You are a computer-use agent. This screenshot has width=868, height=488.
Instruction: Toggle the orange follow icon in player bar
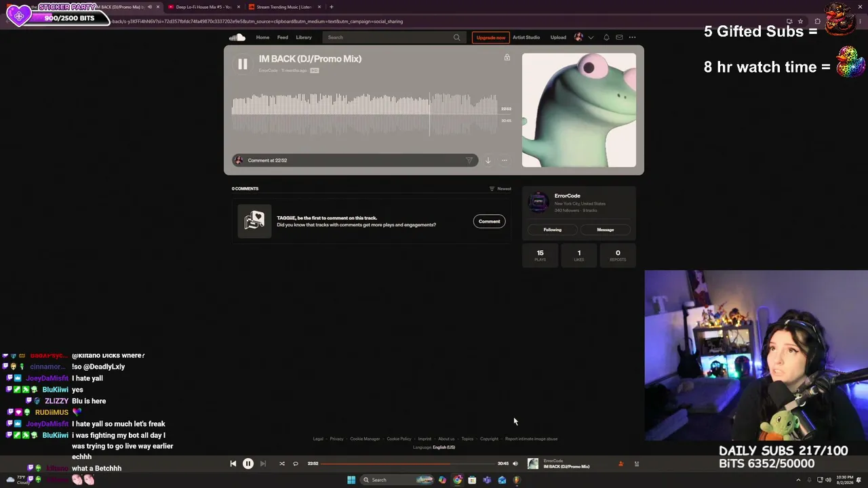pos(620,464)
